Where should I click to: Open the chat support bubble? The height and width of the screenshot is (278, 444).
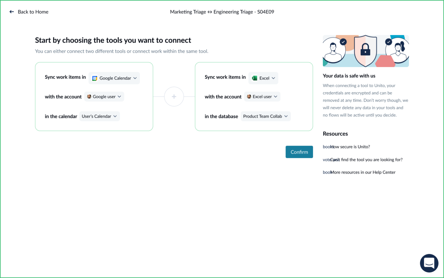[x=429, y=263]
